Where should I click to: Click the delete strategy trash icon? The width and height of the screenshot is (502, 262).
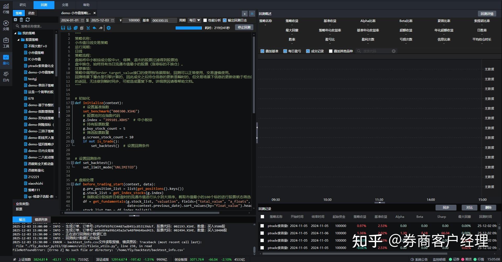click(21, 20)
